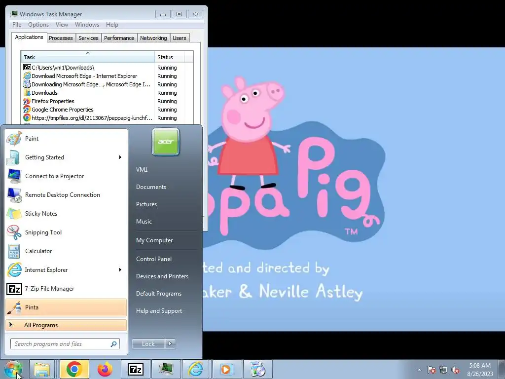Open Devices and Printers
The width and height of the screenshot is (505, 379).
click(x=162, y=276)
